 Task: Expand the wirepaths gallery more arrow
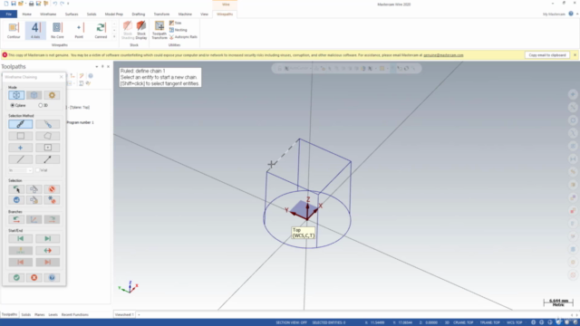point(114,36)
